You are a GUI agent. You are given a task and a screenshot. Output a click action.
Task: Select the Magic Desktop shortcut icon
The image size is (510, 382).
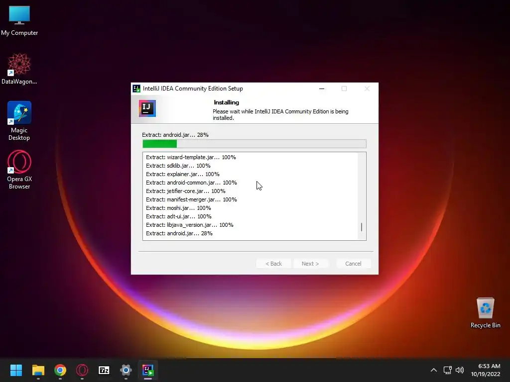click(x=19, y=121)
